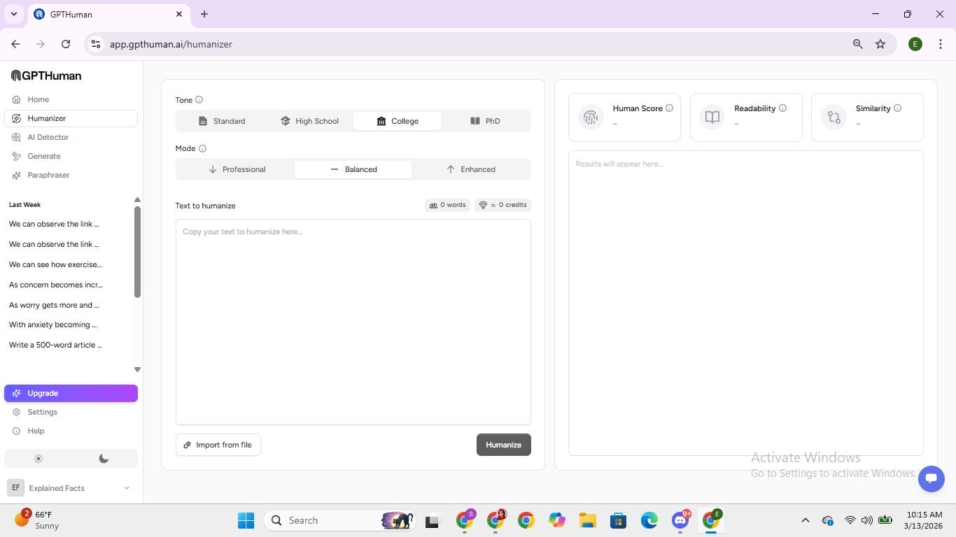Click the Humanize button

(x=503, y=445)
